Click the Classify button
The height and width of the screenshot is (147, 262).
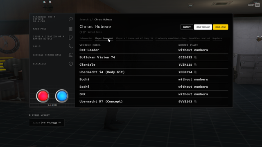click(x=187, y=27)
